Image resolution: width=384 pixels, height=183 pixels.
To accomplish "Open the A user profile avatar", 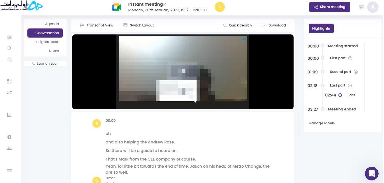I will click(x=373, y=7).
